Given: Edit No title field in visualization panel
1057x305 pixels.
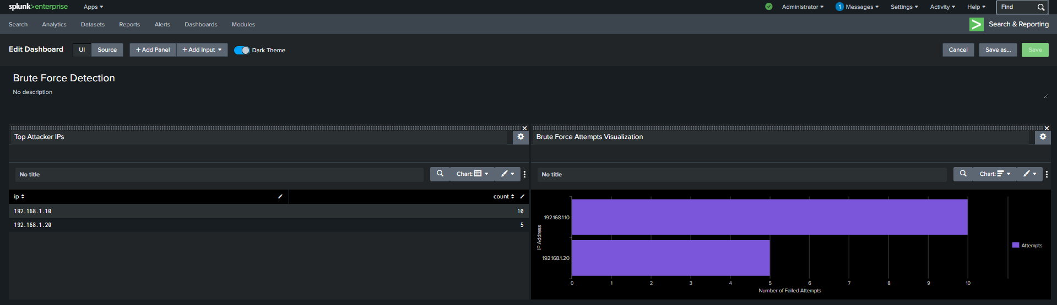Looking at the screenshot, I should [x=742, y=175].
